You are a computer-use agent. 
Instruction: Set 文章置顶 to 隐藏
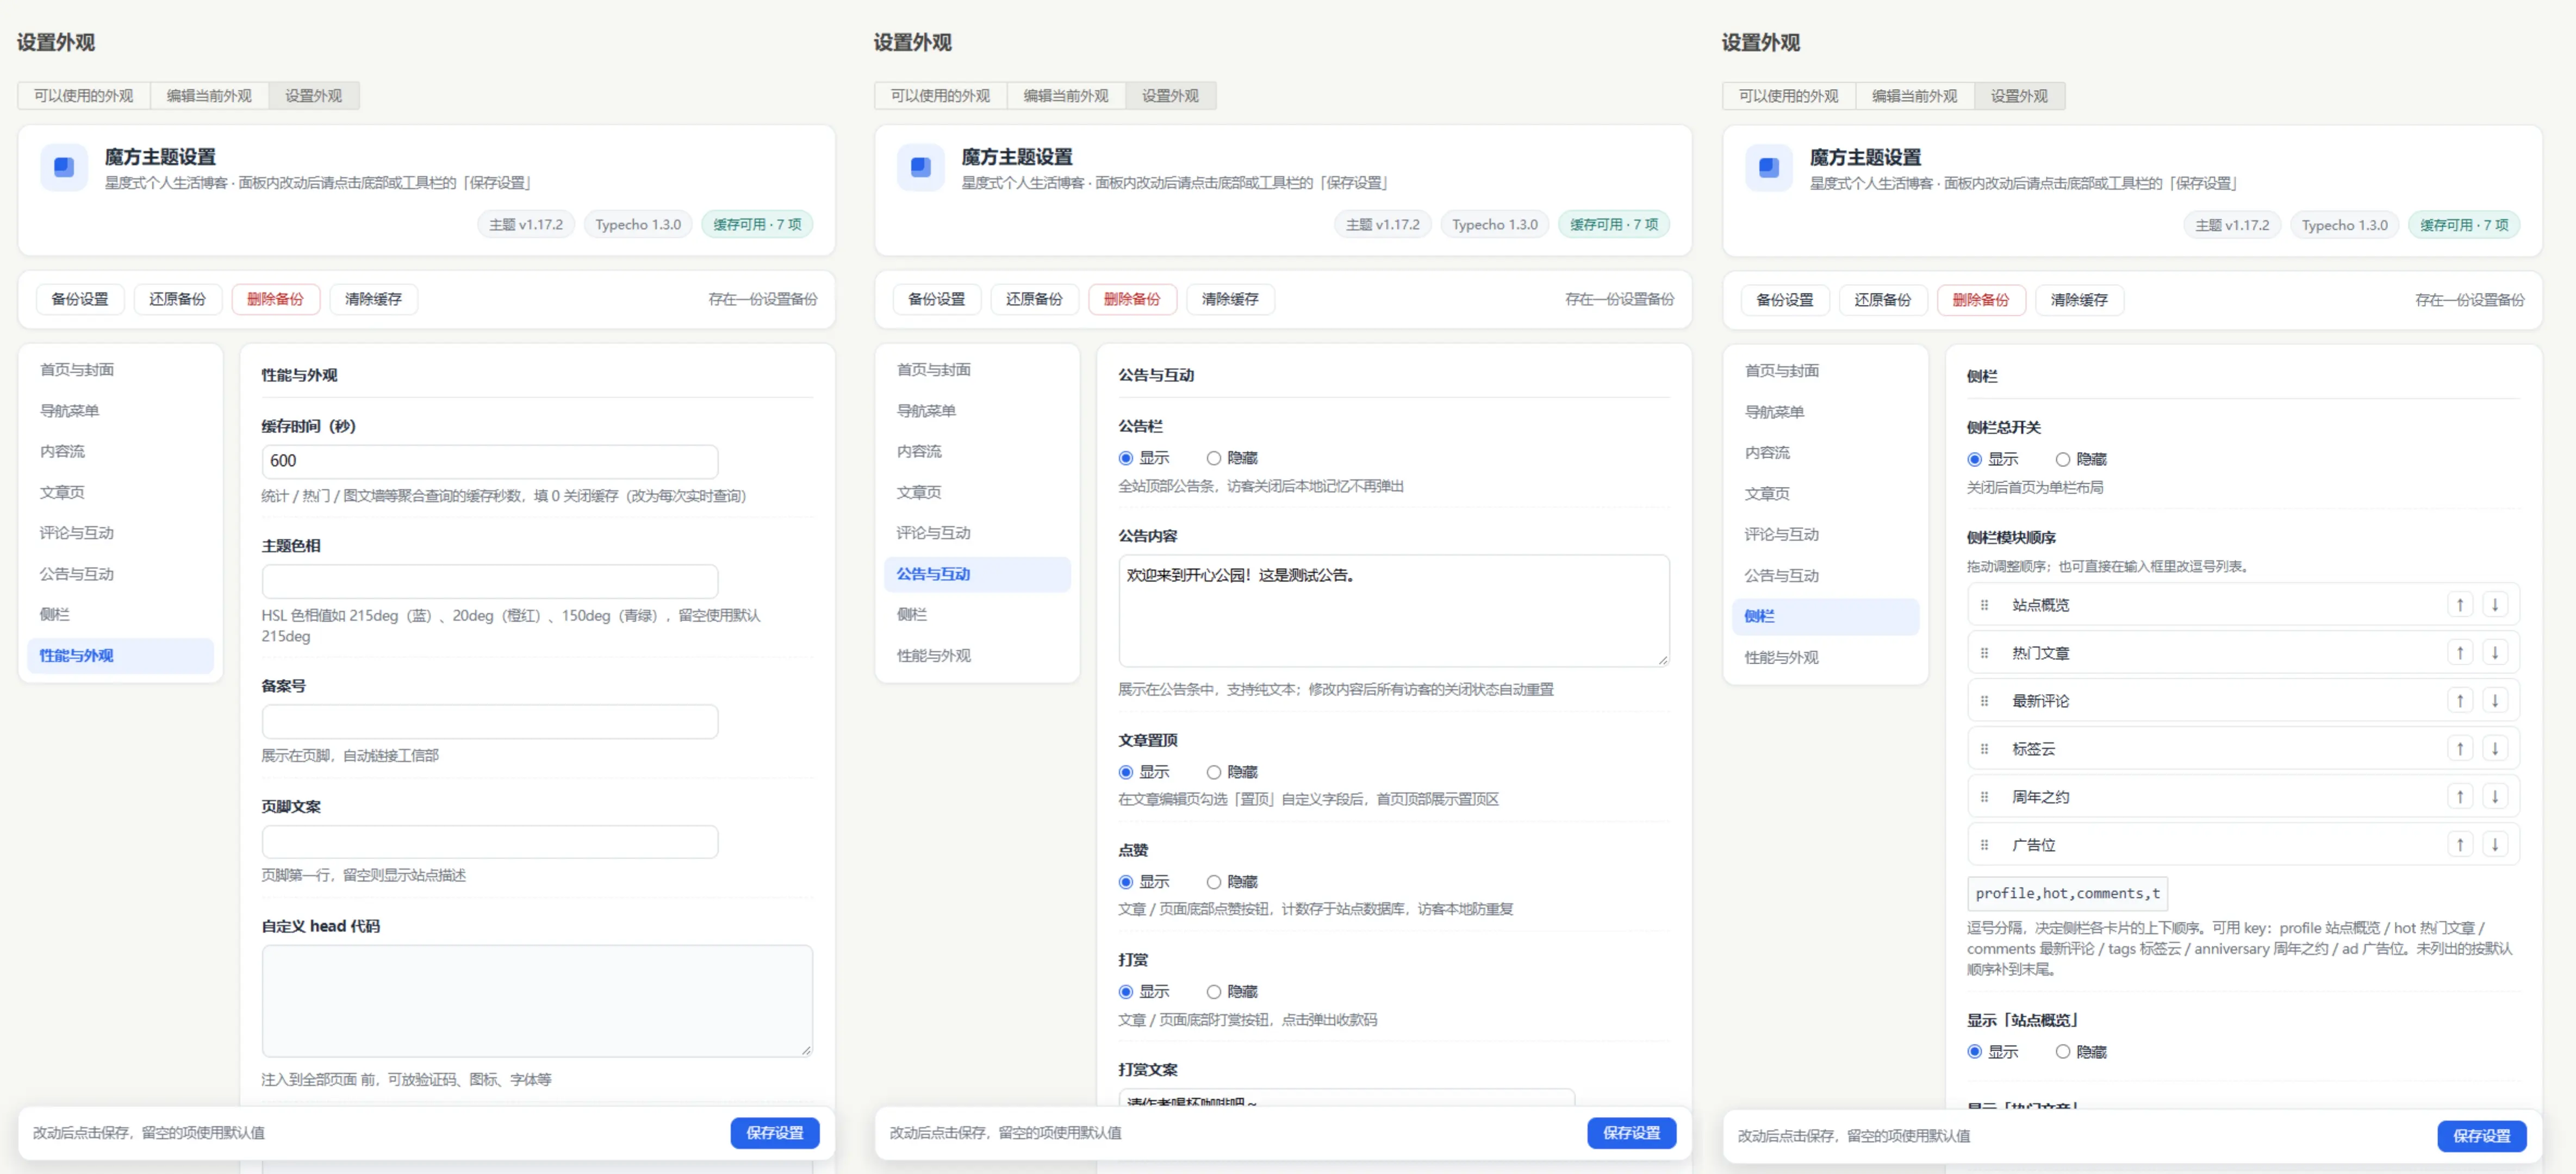pos(1213,772)
